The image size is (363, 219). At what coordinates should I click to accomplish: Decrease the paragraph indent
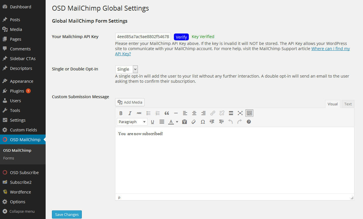coord(212,122)
